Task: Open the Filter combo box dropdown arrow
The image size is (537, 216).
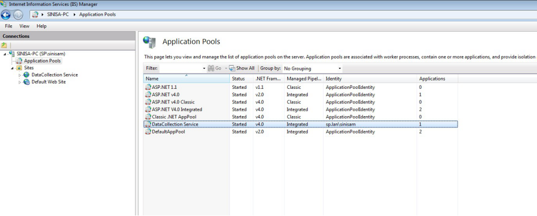Action: click(x=204, y=68)
